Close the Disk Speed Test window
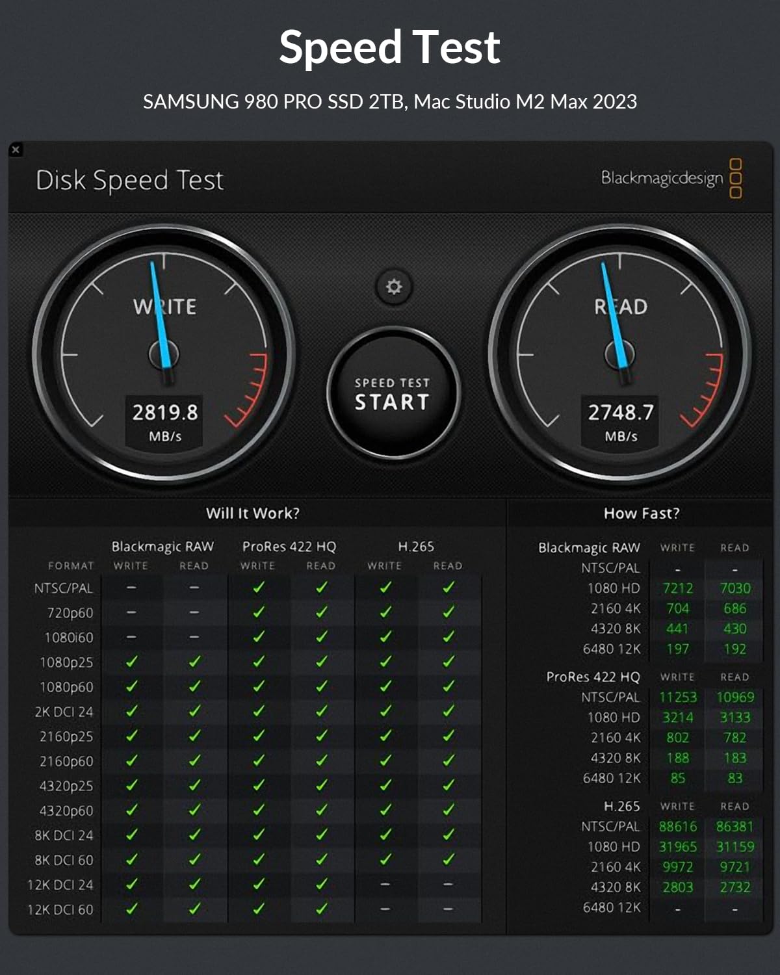Image resolution: width=780 pixels, height=975 pixels. [x=16, y=149]
